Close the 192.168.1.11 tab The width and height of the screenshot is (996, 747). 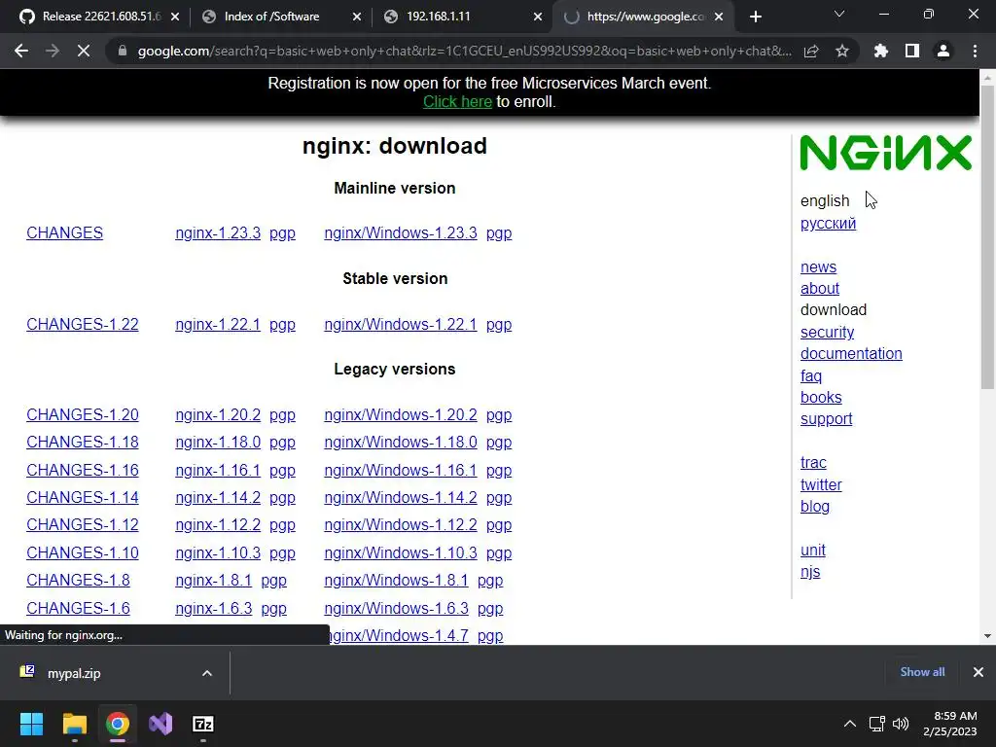(538, 17)
